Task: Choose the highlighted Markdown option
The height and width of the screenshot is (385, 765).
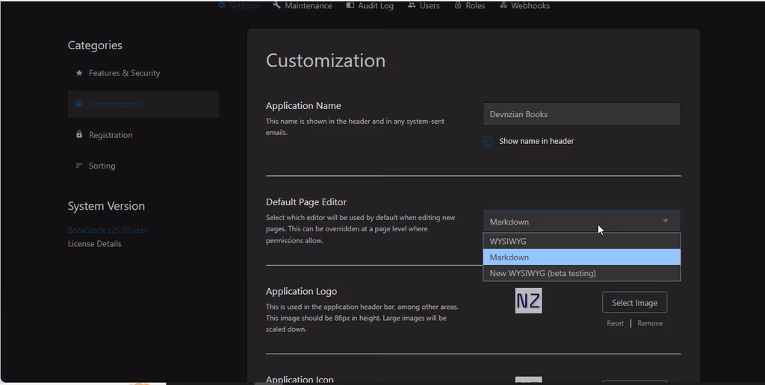Action: pyautogui.click(x=581, y=257)
